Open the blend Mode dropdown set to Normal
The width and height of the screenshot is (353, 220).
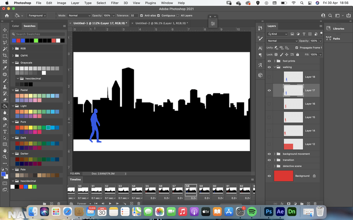(79, 15)
